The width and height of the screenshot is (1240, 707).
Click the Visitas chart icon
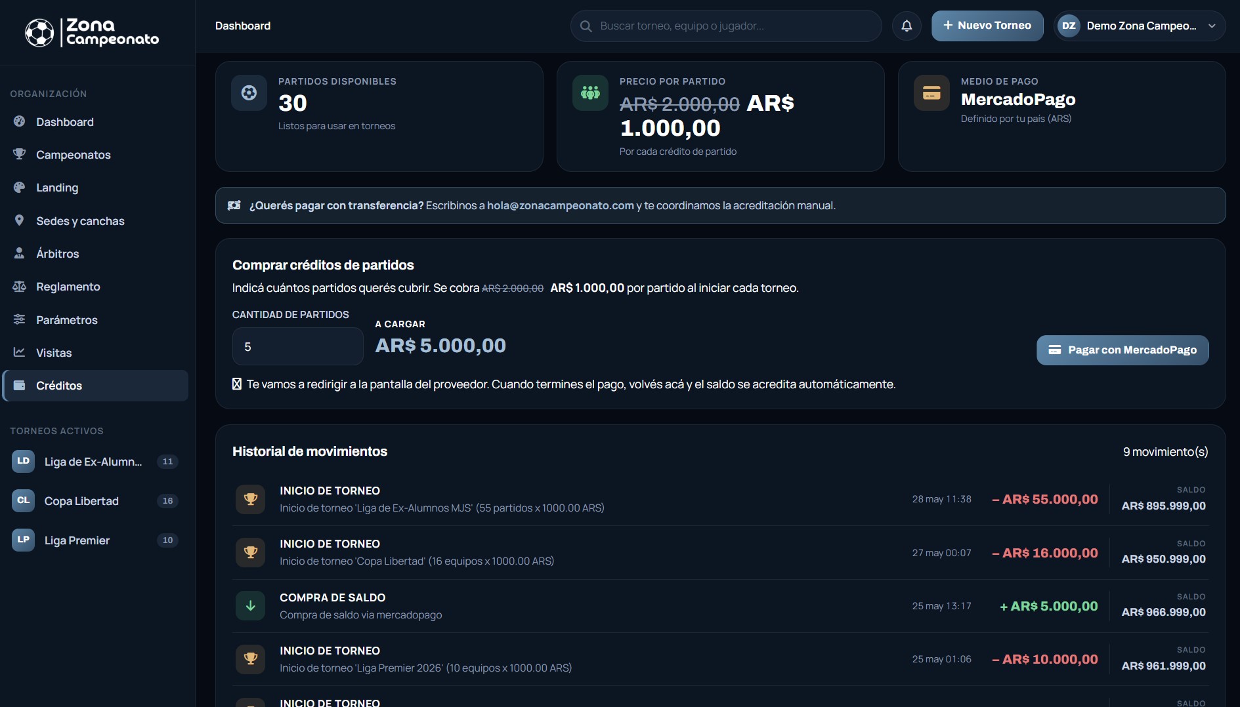(20, 352)
